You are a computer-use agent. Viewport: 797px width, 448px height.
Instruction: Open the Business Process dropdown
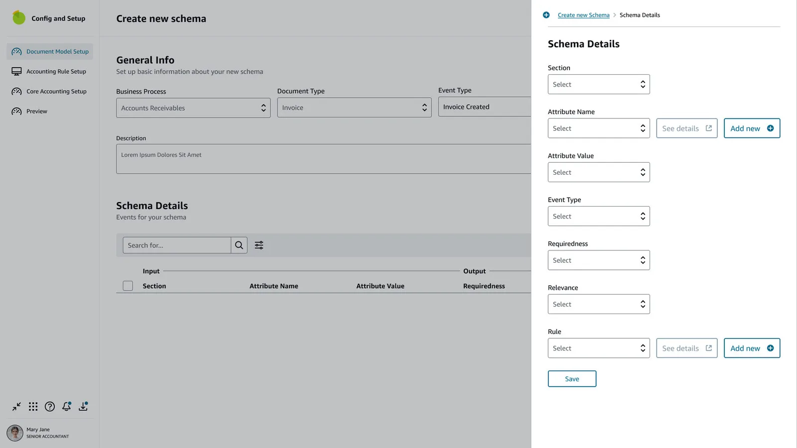coord(193,108)
